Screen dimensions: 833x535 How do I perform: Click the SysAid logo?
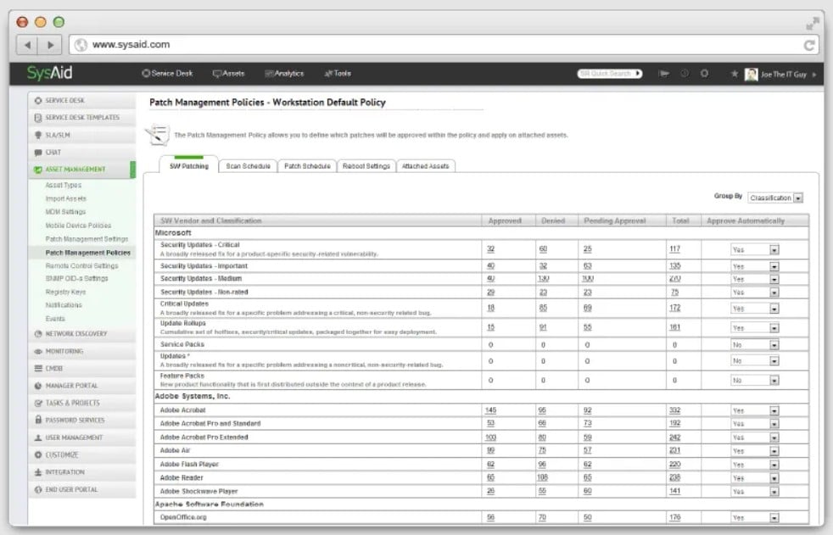click(49, 73)
